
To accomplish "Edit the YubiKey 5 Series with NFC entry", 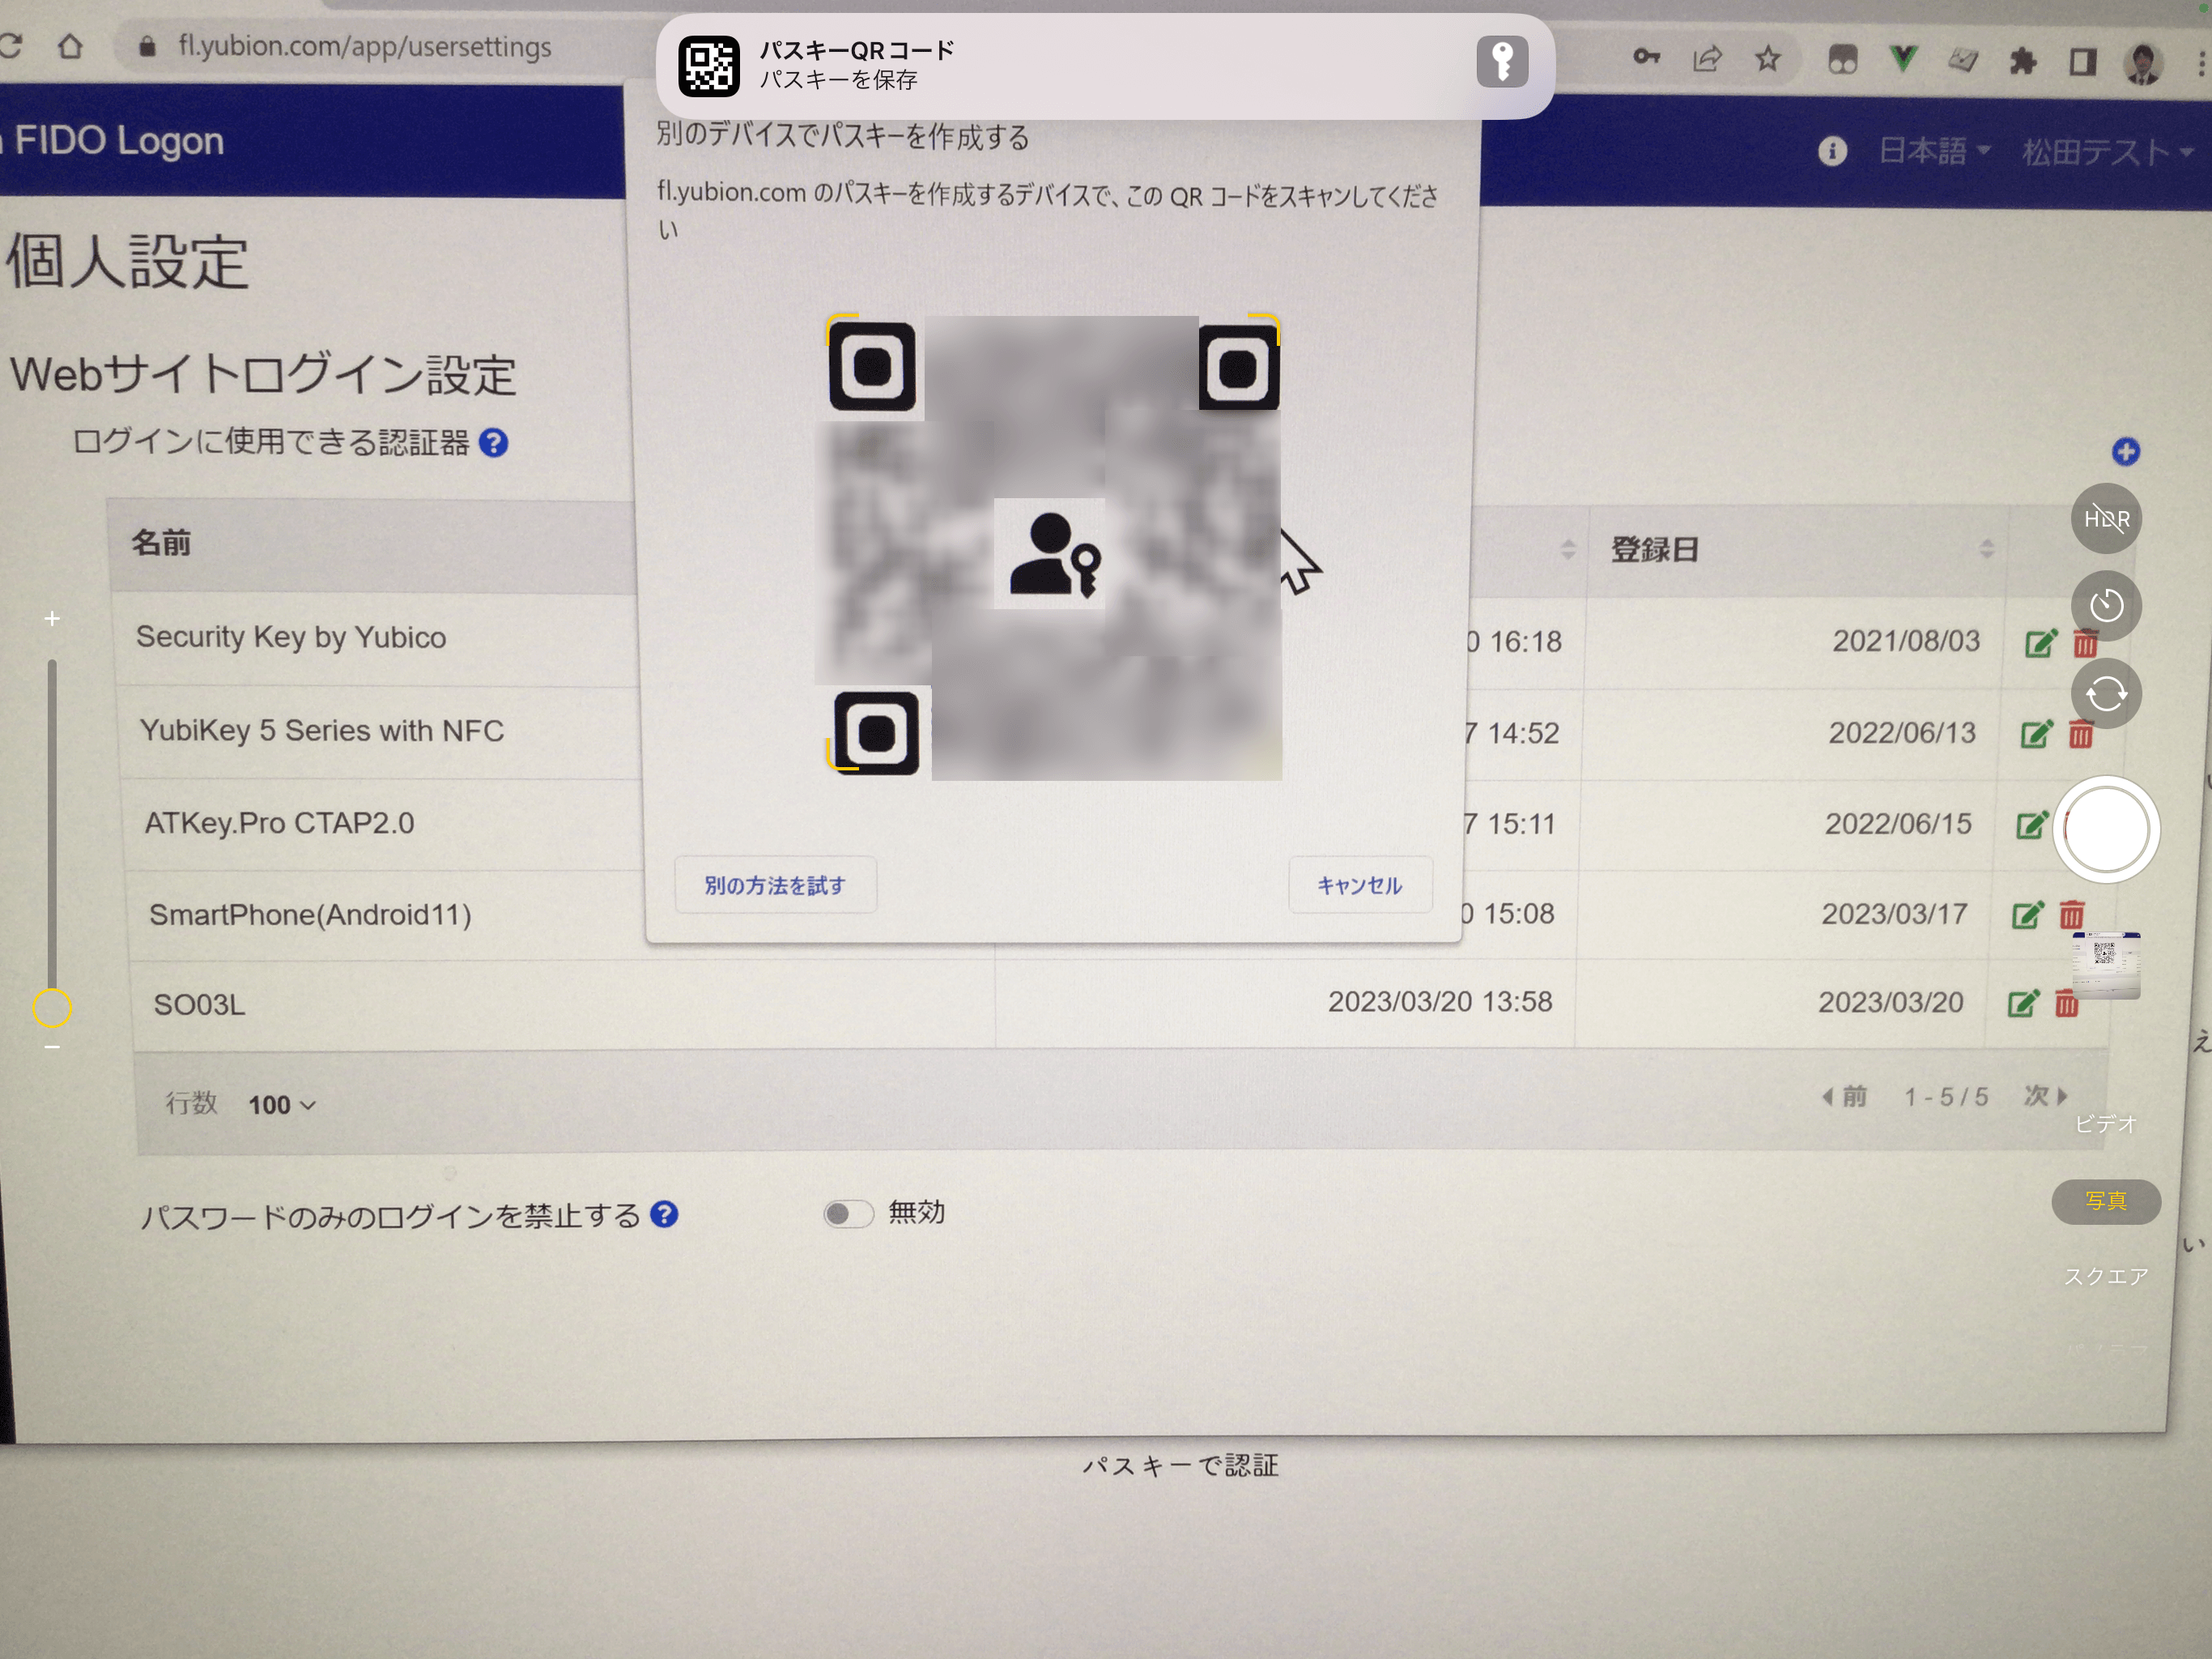I will coord(2037,733).
